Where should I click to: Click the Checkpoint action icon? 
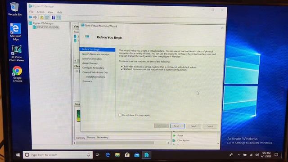pyautogui.click(x=174, y=140)
